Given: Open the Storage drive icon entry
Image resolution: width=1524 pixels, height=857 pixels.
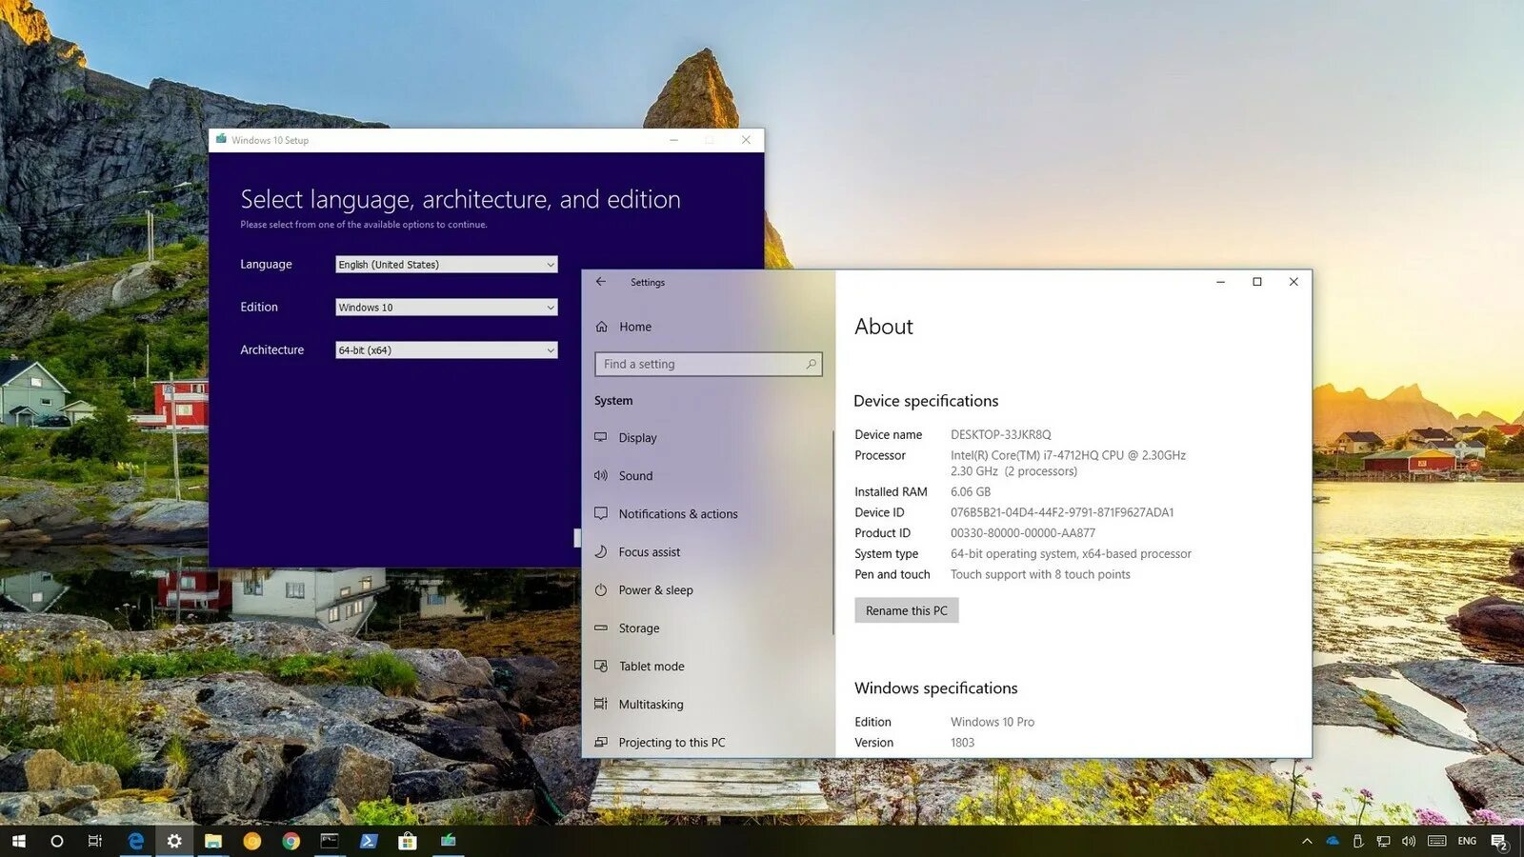Looking at the screenshot, I should point(601,628).
